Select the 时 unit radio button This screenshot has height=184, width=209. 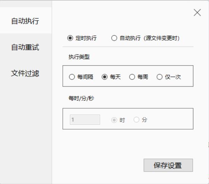[x=114, y=120]
